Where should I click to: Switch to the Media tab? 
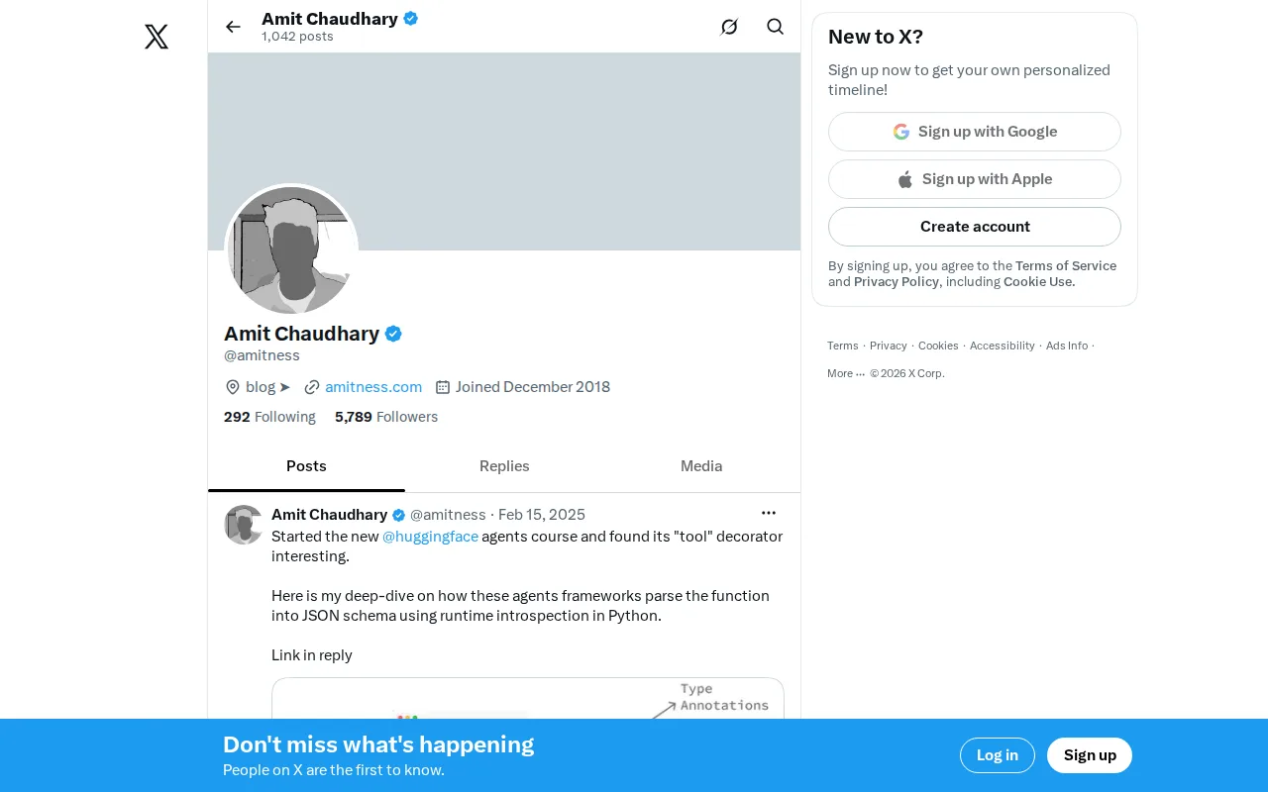[701, 466]
